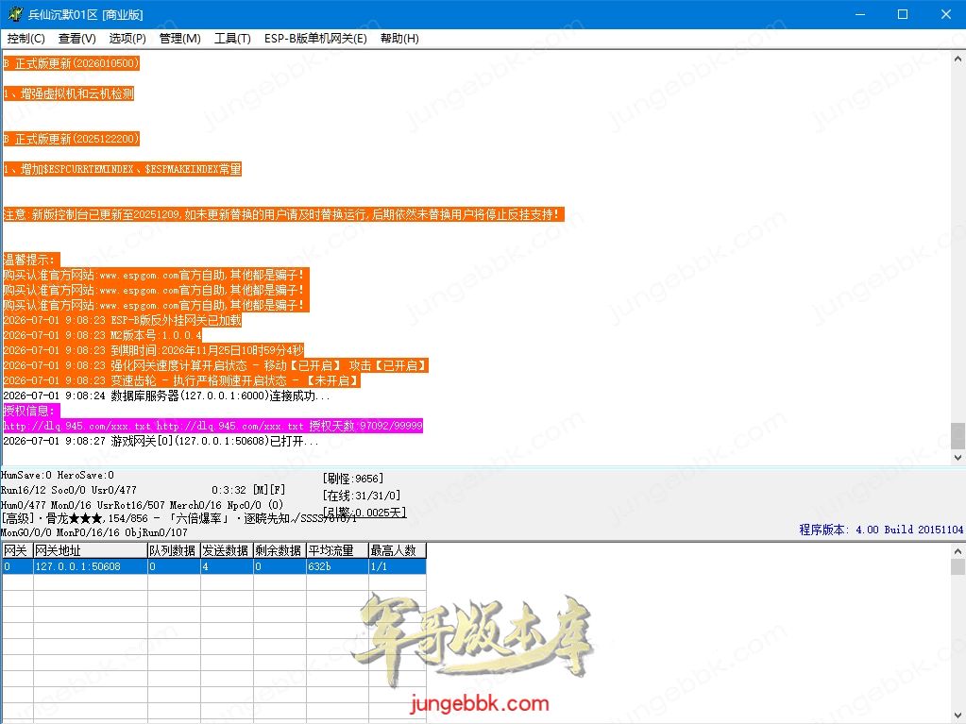Click the gateway list scroll-up arrow

(958, 550)
